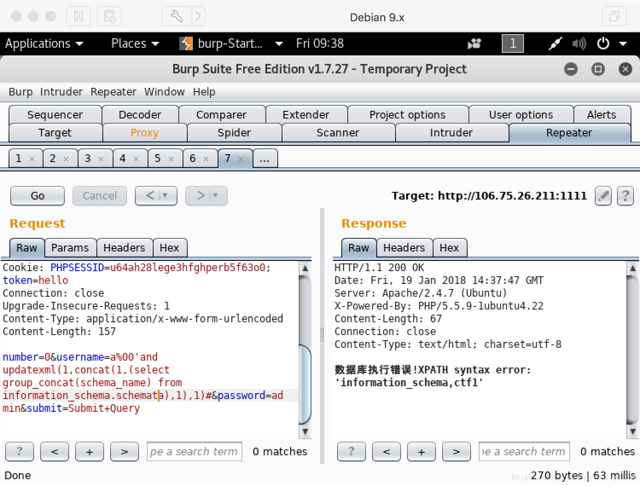Click the pencil edit target icon
Viewport: 640px width, 486px height.
click(x=603, y=196)
